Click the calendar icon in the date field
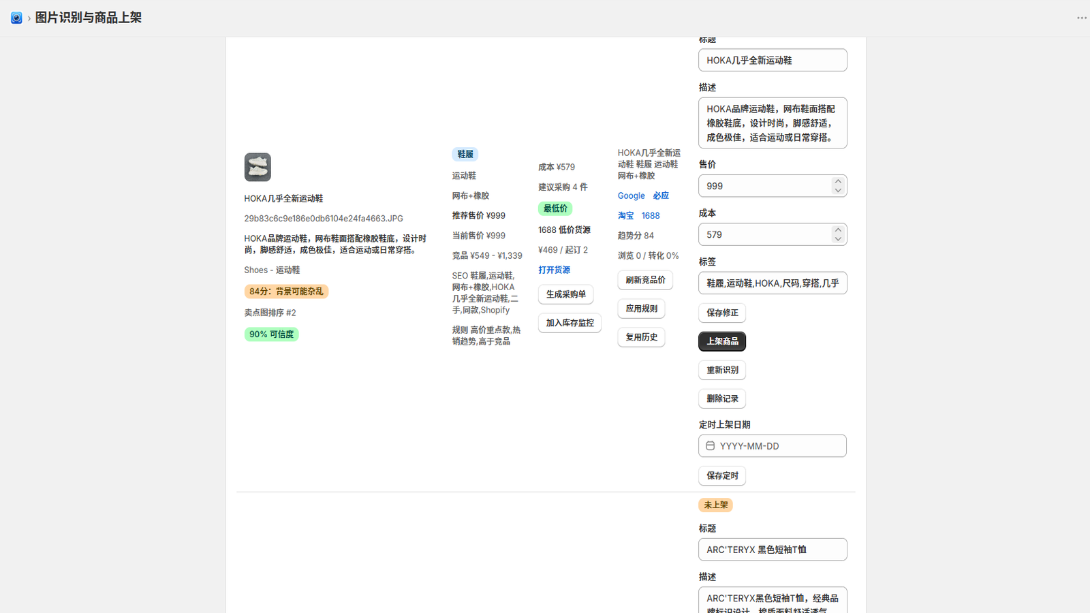The image size is (1090, 613). coord(710,446)
